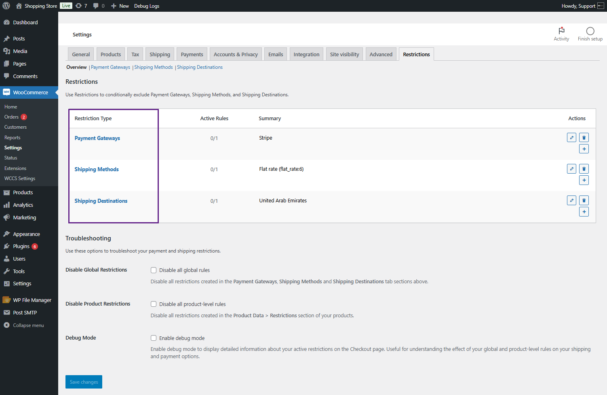
Task: Delete the Shipping Methods Flat rate restriction
Action: point(584,169)
